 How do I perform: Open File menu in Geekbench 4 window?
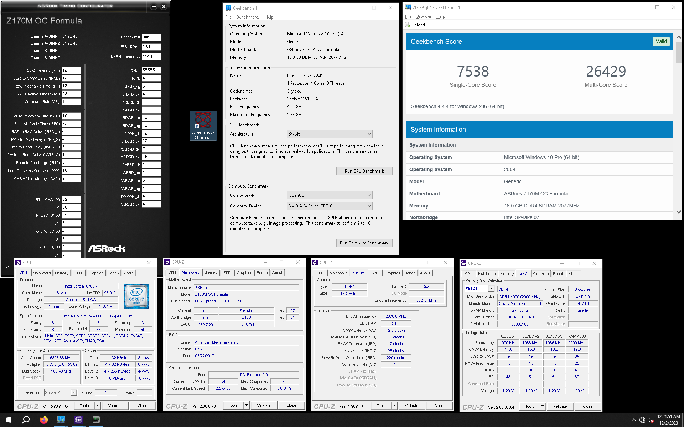pos(228,17)
